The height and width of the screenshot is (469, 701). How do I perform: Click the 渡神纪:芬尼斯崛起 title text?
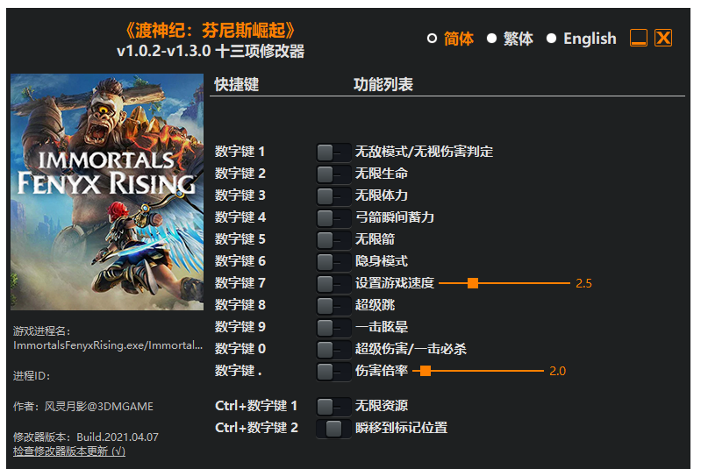coord(210,31)
